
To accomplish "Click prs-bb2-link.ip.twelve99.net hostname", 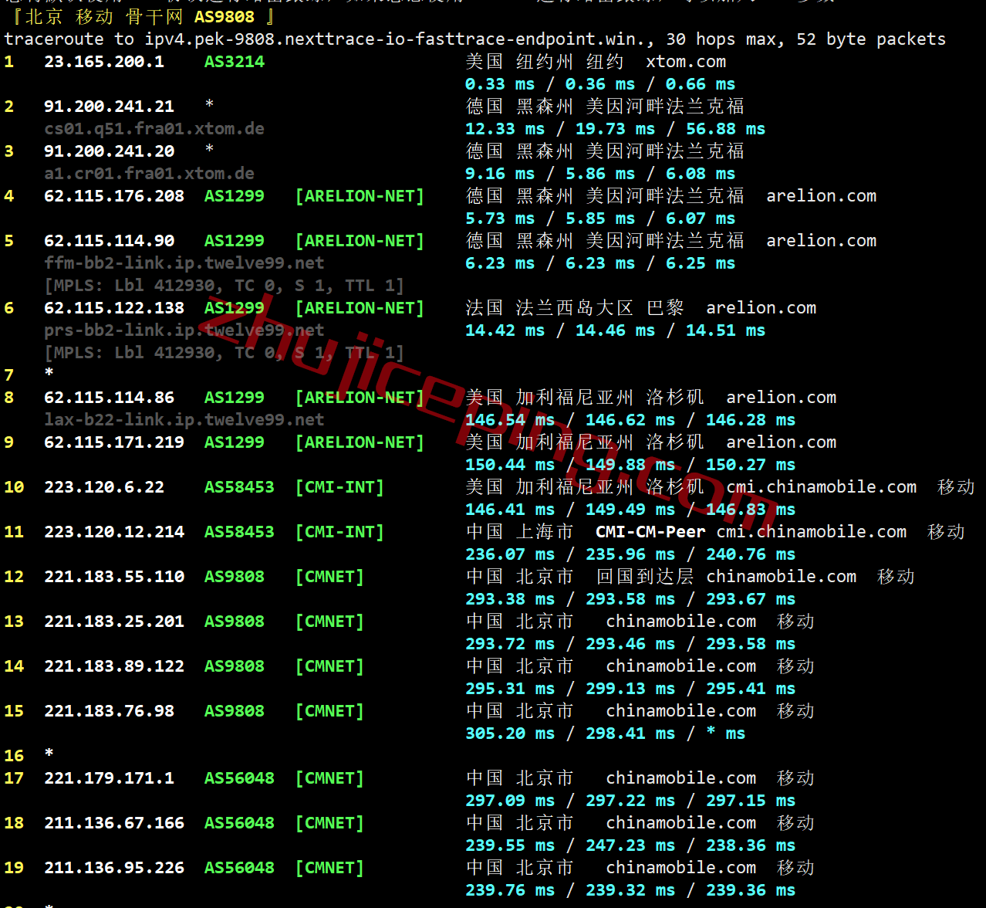I will (x=184, y=330).
